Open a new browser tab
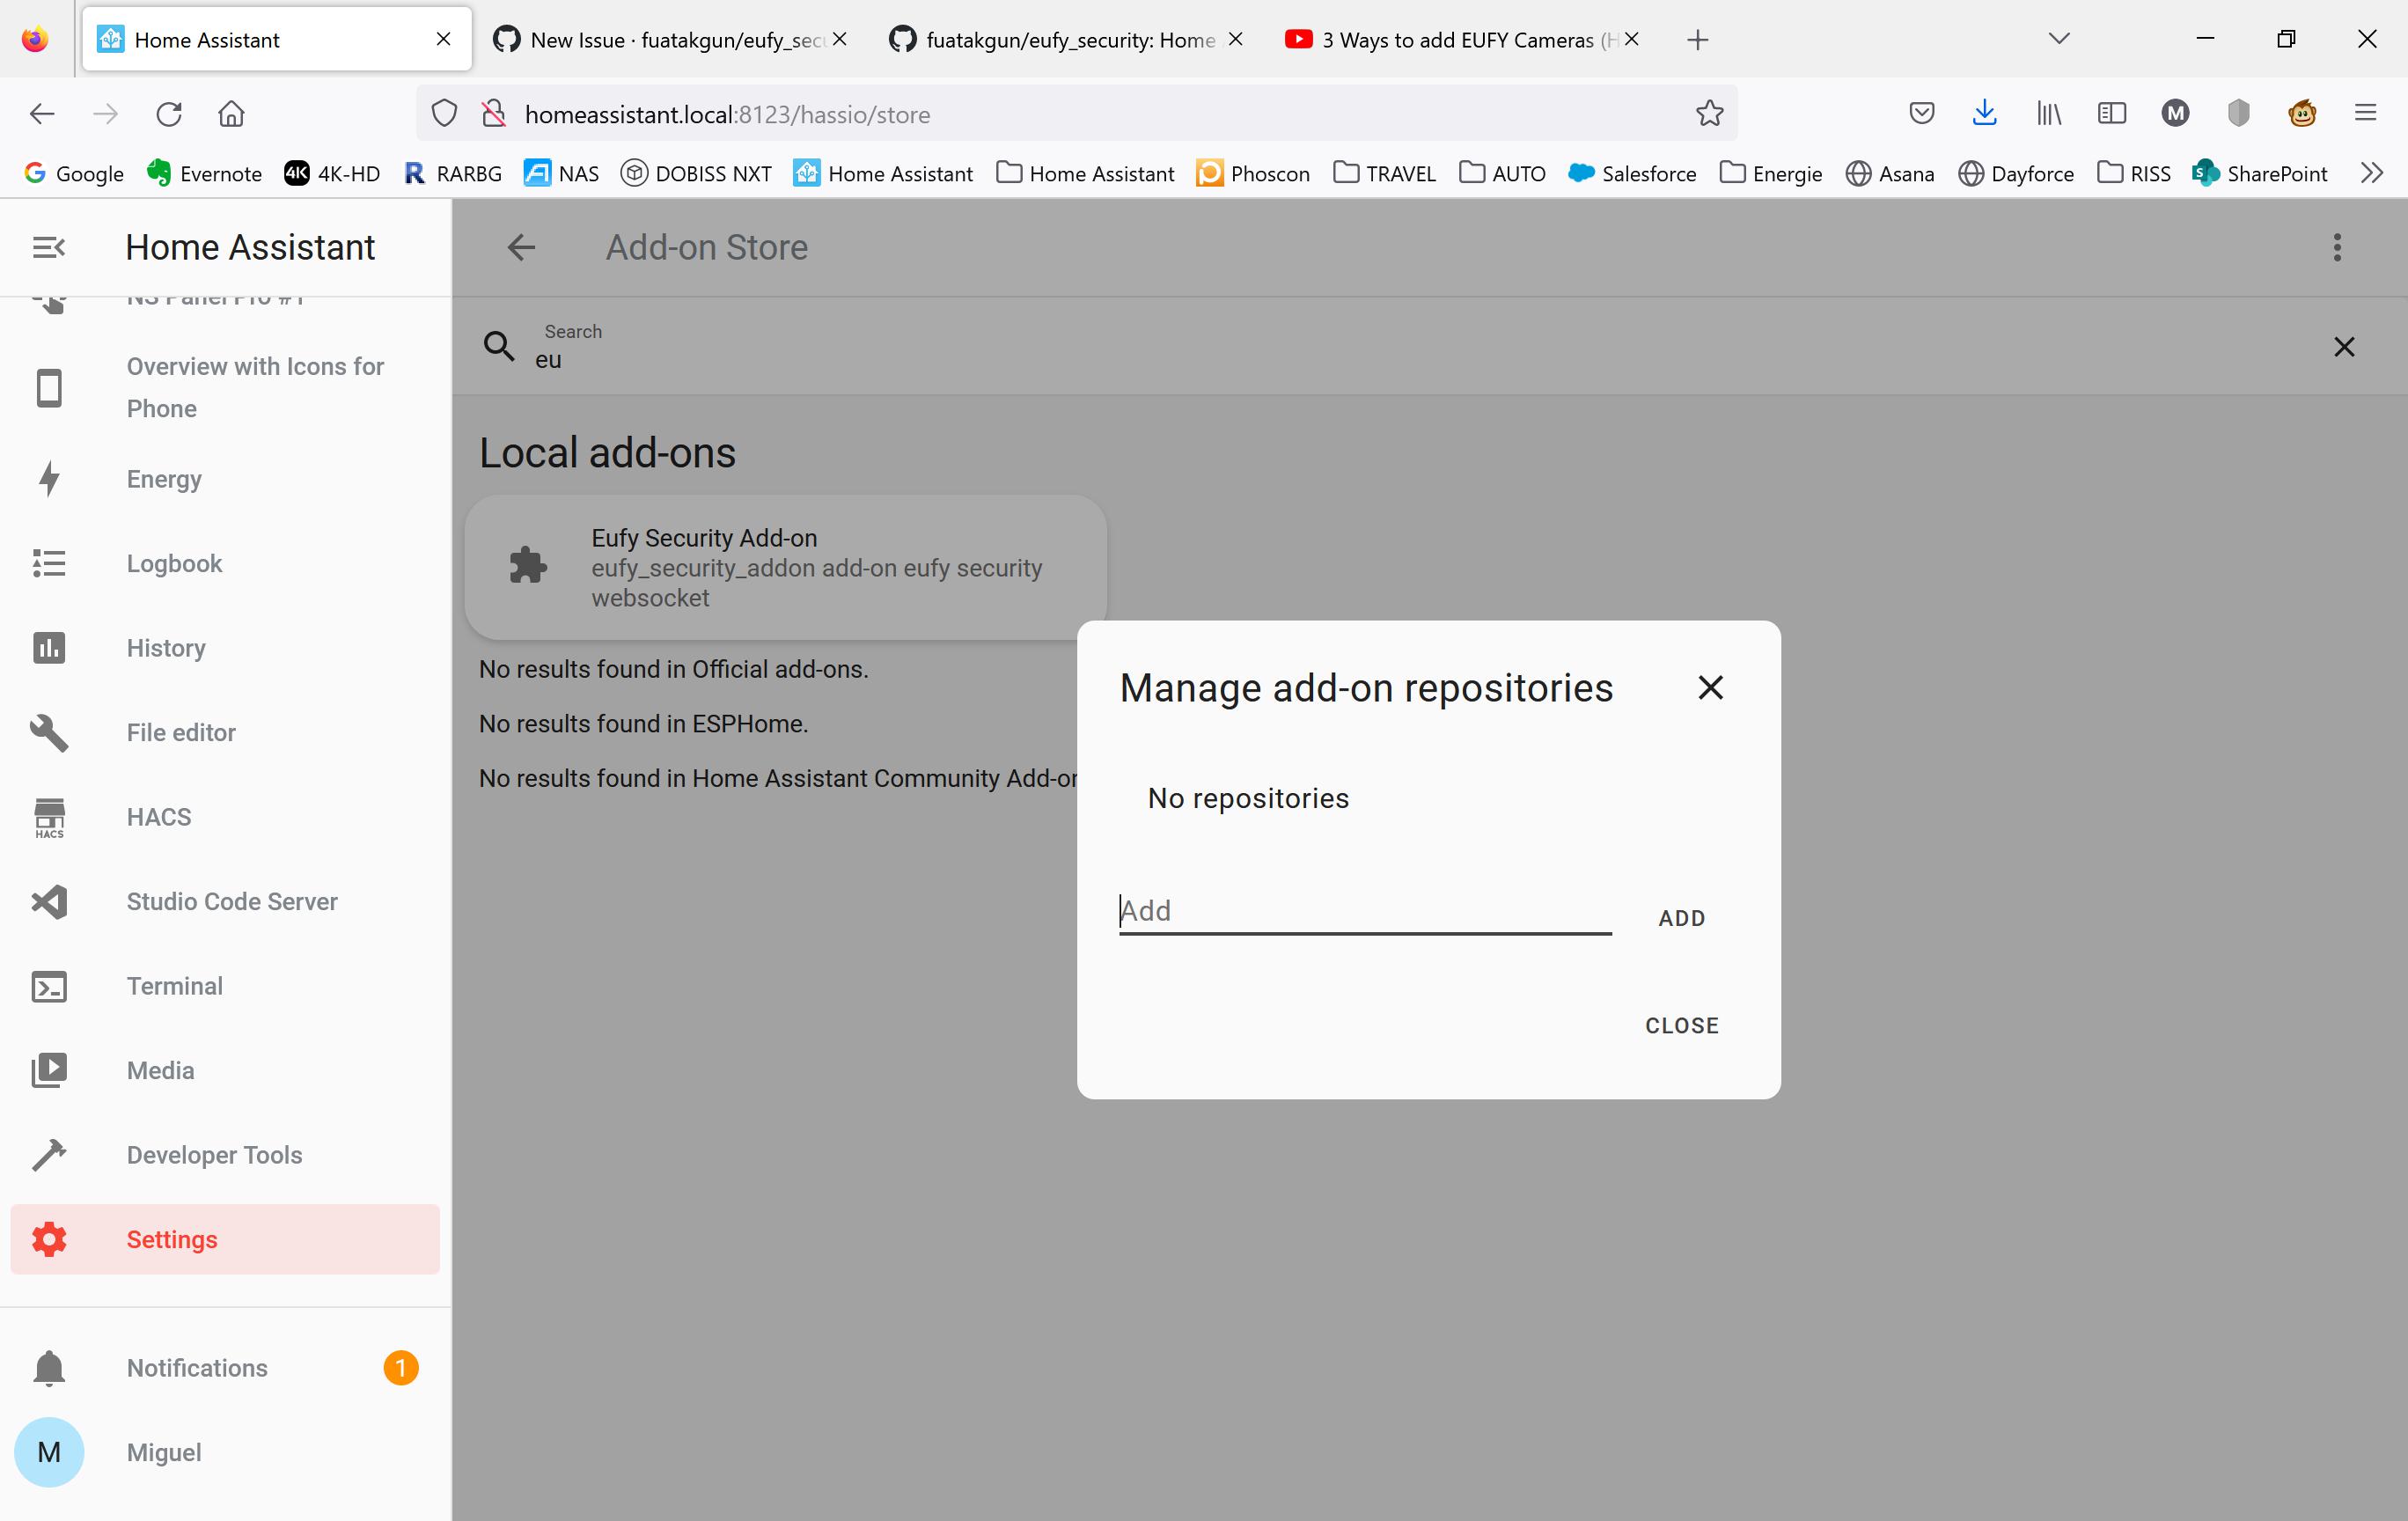Viewport: 2408px width, 1521px height. [x=1697, y=40]
